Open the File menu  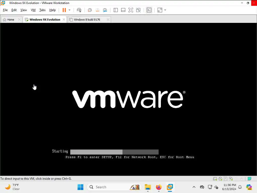(5, 10)
